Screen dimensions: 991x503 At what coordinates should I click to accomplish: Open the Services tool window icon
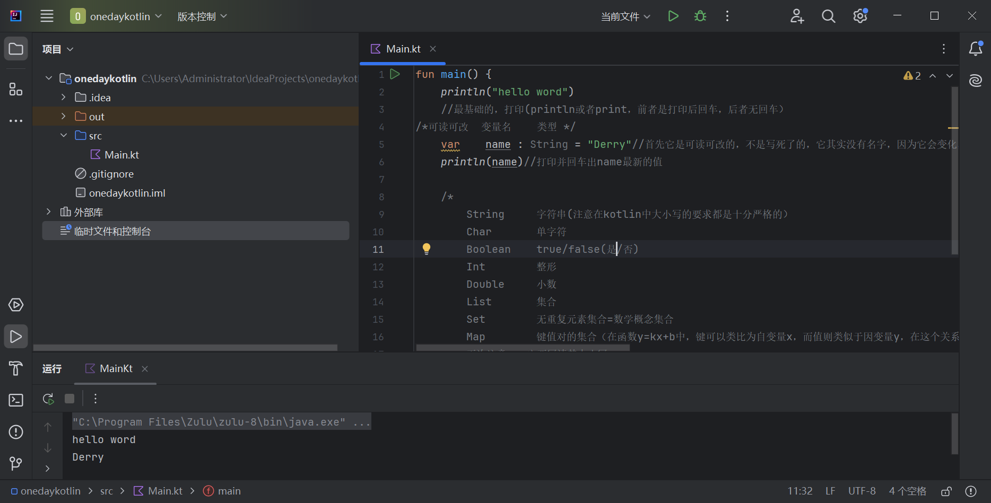coord(16,305)
